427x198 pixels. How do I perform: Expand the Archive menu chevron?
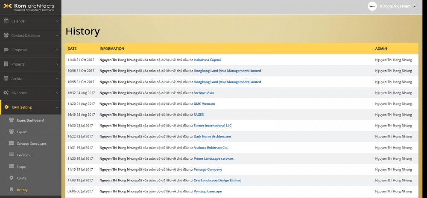point(57,79)
